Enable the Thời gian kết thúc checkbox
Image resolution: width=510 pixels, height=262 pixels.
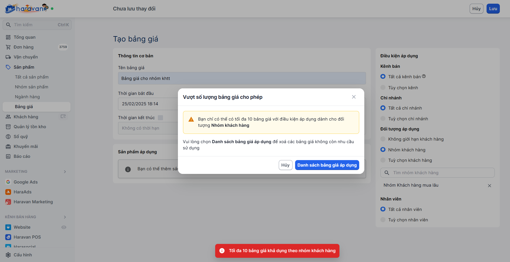[160, 118]
